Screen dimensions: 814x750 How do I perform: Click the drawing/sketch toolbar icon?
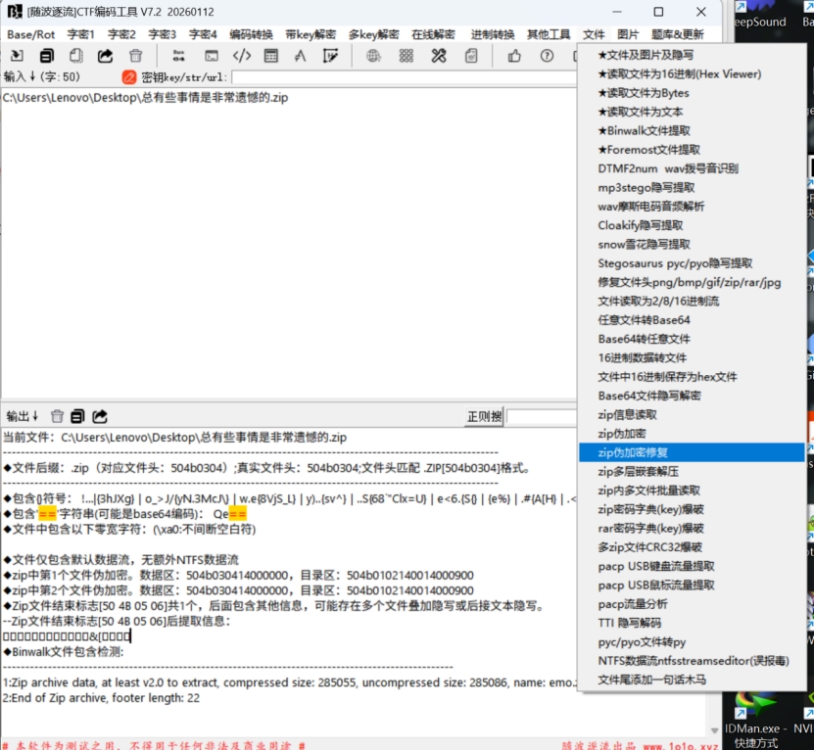pyautogui.click(x=330, y=56)
